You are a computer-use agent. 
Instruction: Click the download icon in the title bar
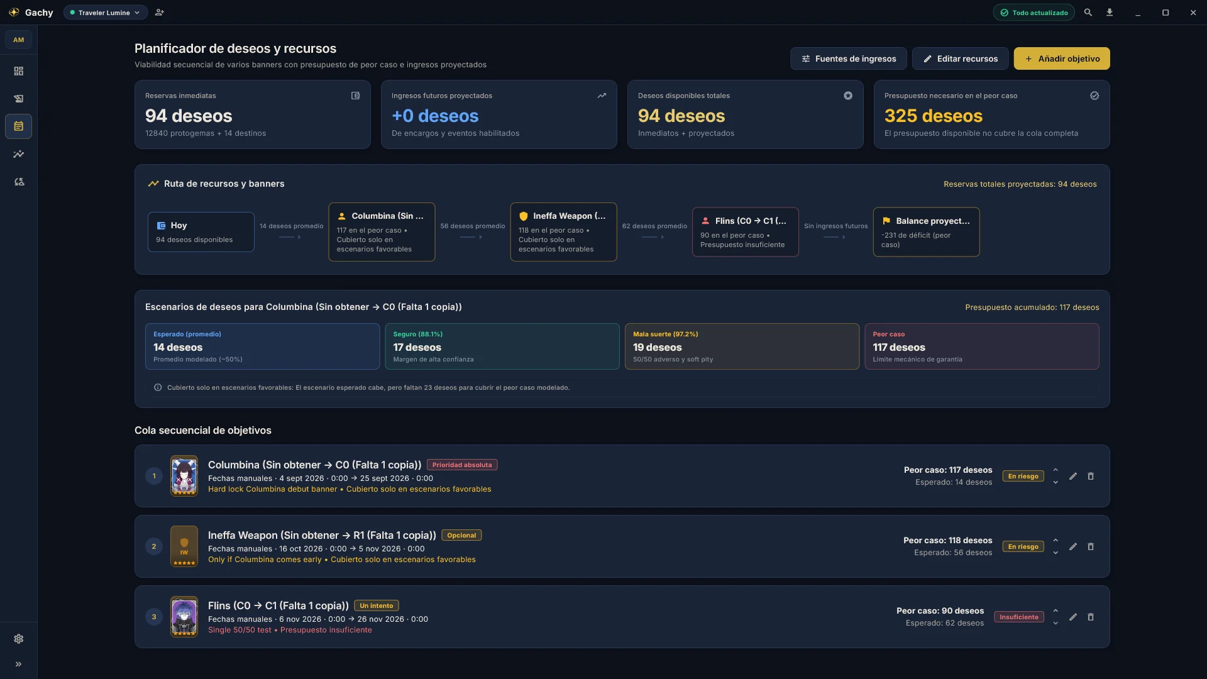click(x=1110, y=13)
